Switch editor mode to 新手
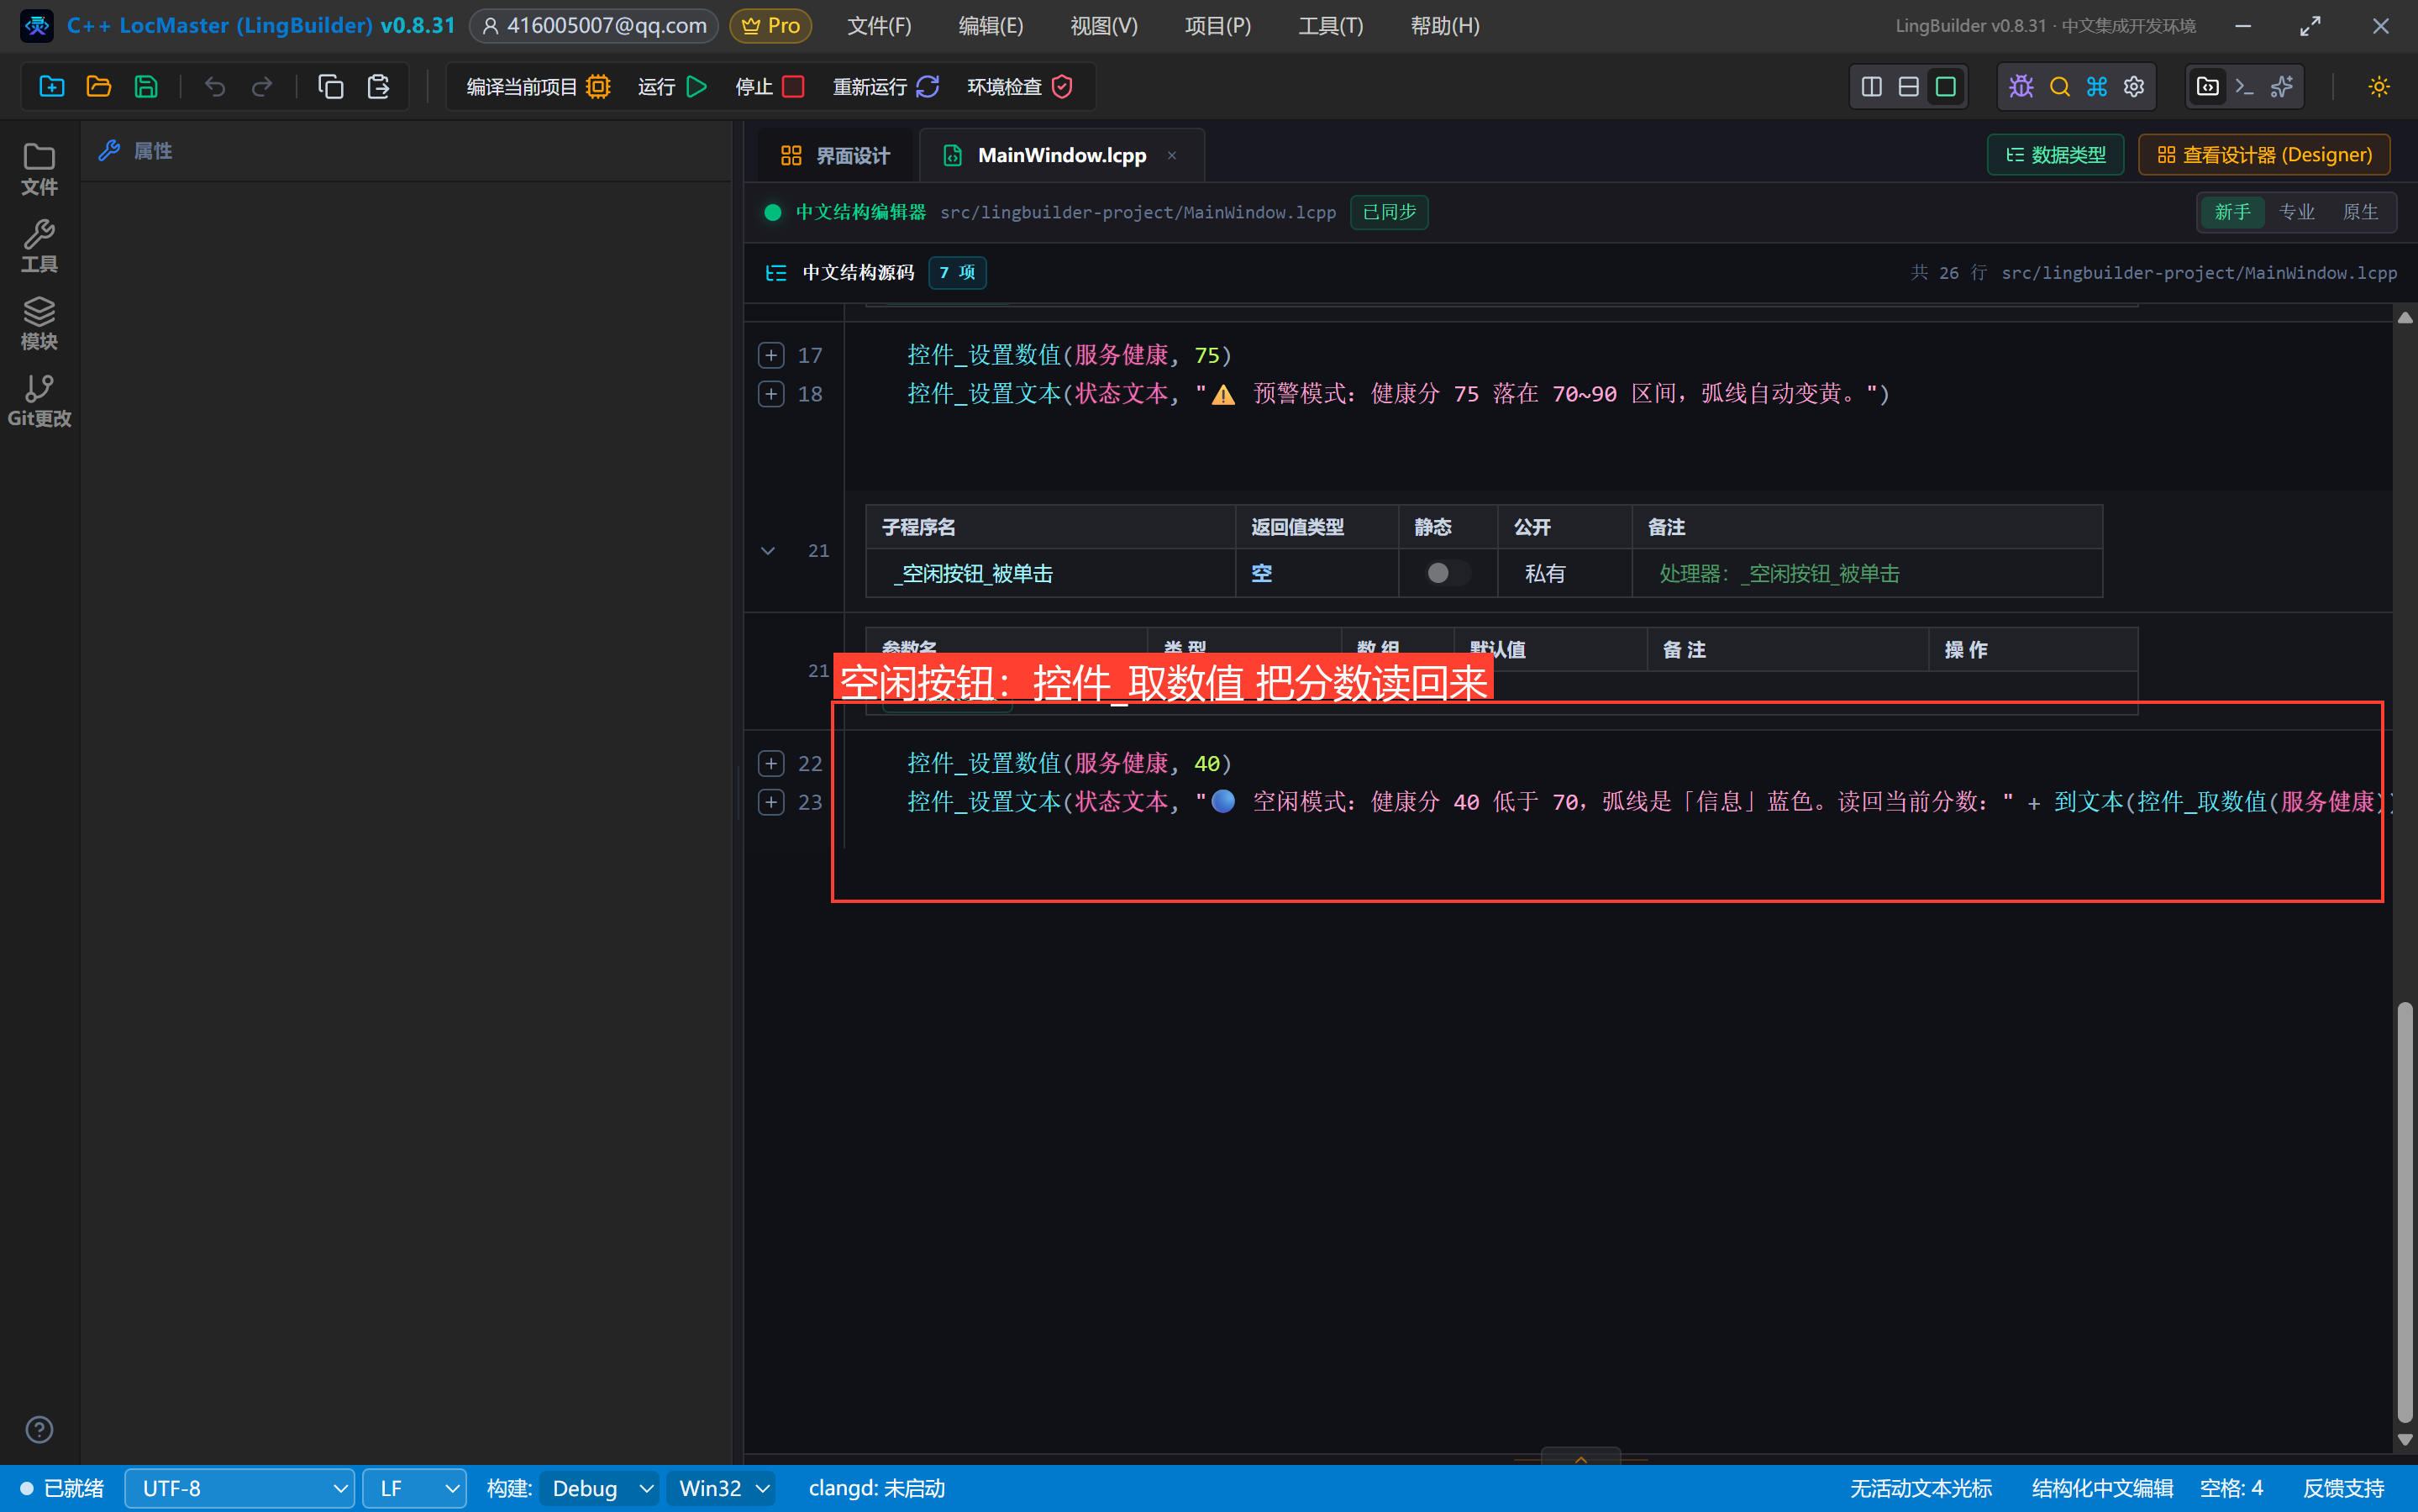Image resolution: width=2418 pixels, height=1512 pixels. 2232,212
